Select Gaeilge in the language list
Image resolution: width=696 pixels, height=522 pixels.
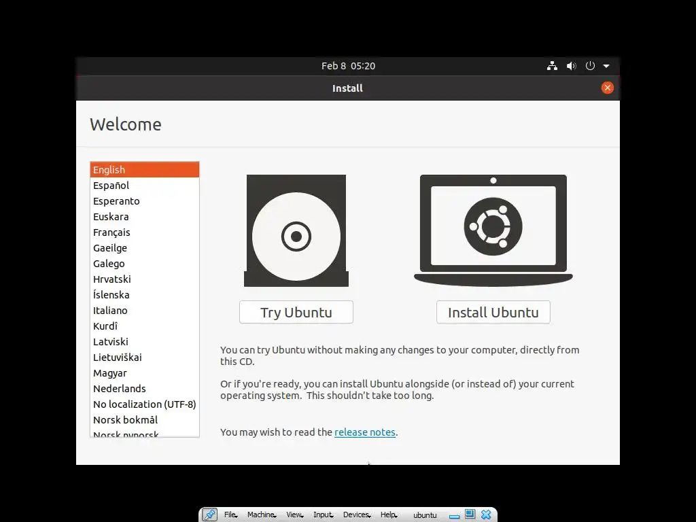point(144,247)
